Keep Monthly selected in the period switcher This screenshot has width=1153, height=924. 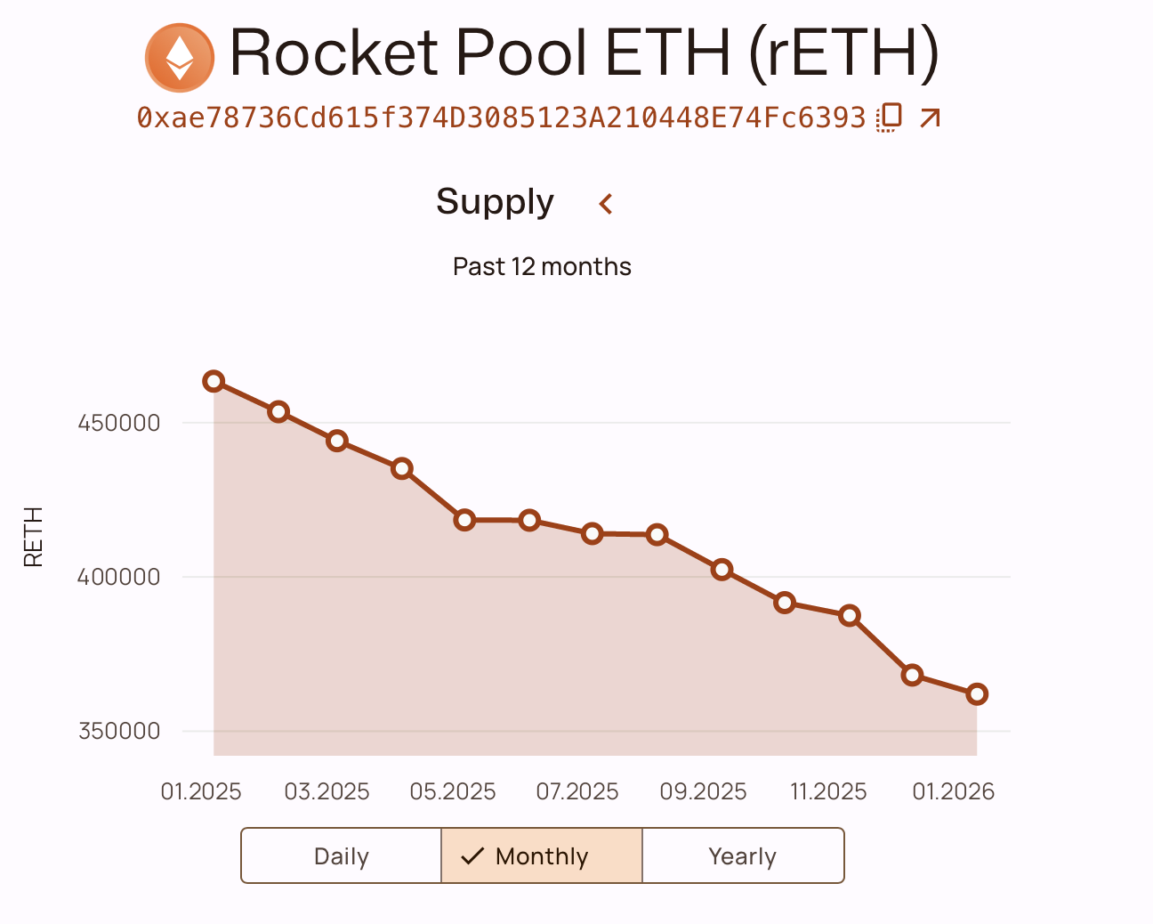click(541, 855)
